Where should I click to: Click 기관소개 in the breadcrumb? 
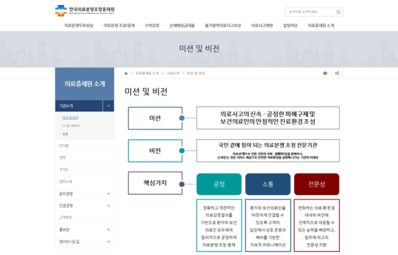[173, 74]
